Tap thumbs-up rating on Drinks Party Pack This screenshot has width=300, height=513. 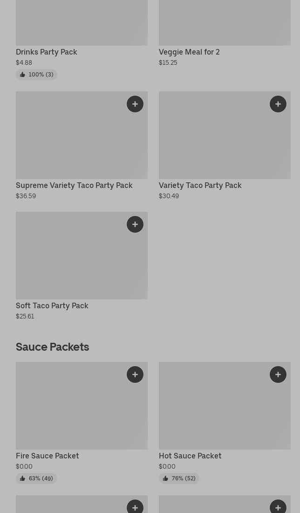(x=36, y=75)
